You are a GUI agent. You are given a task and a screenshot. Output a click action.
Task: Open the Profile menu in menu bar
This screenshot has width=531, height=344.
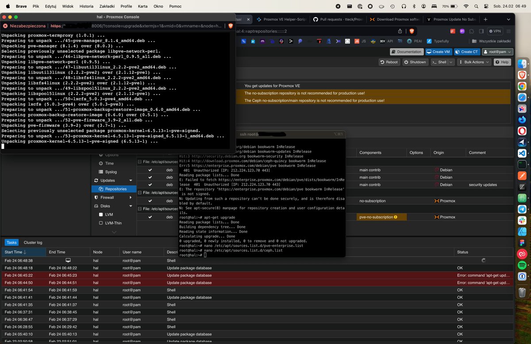(126, 6)
